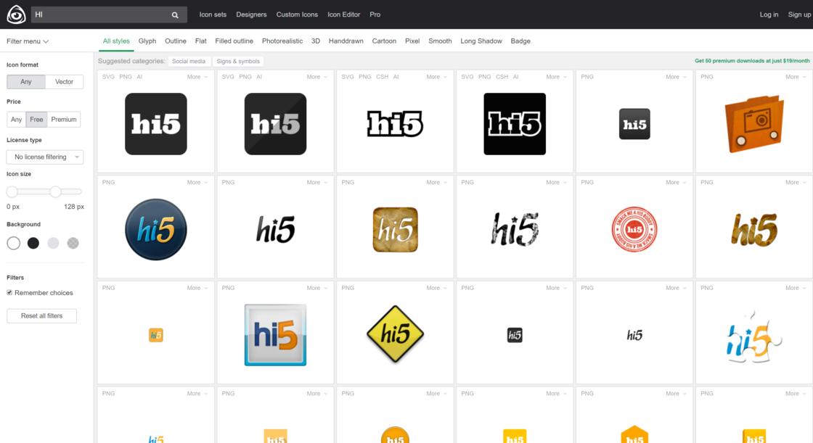
Task: Set icon format to Vector
Action: tap(65, 82)
